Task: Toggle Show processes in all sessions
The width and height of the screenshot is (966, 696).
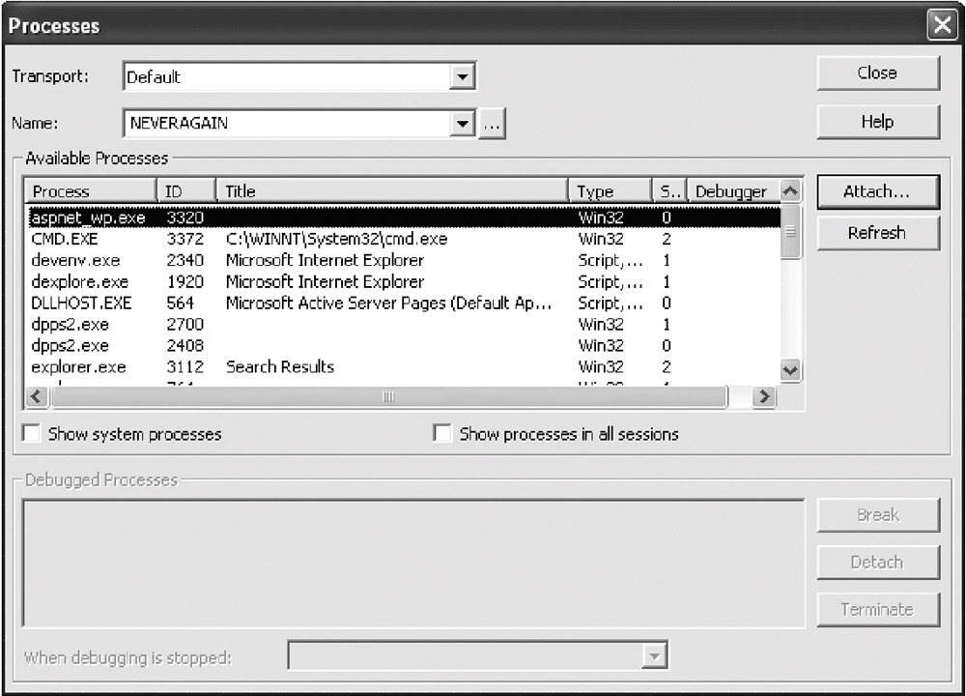Action: click(443, 434)
